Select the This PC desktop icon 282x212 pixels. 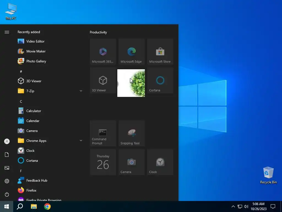click(x=11, y=11)
